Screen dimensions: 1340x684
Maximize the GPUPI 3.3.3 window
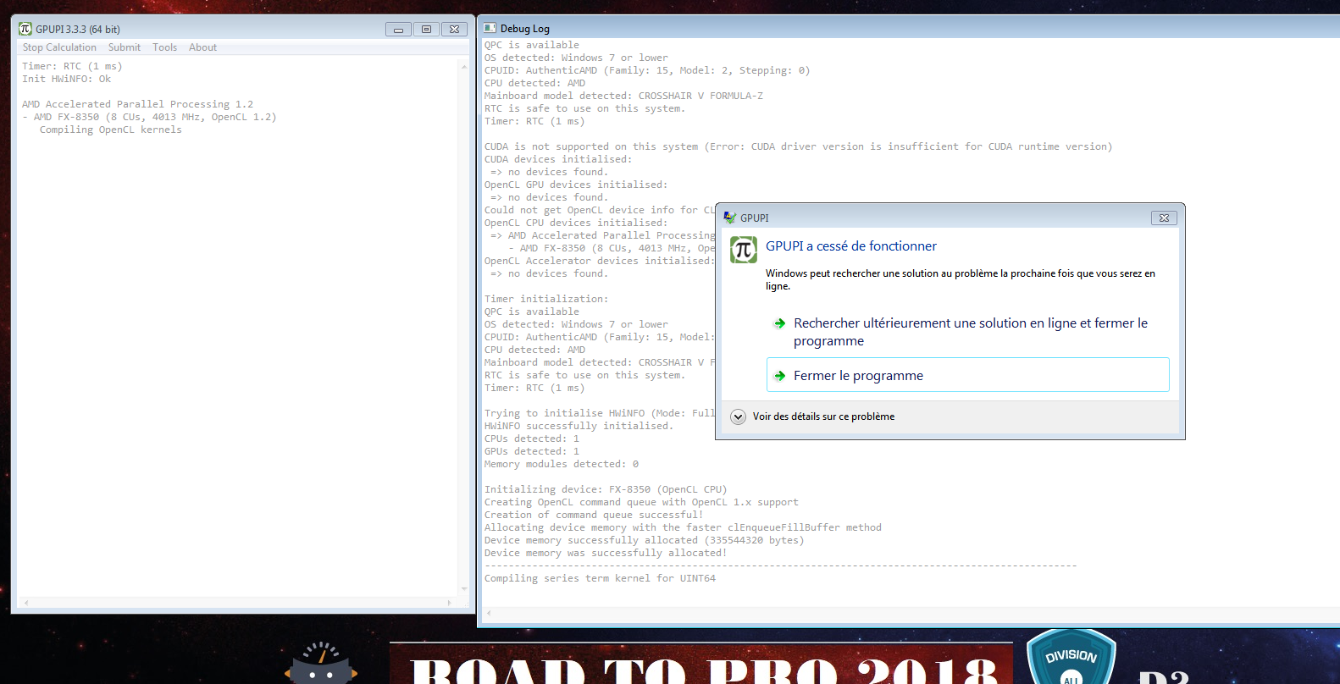tap(426, 29)
